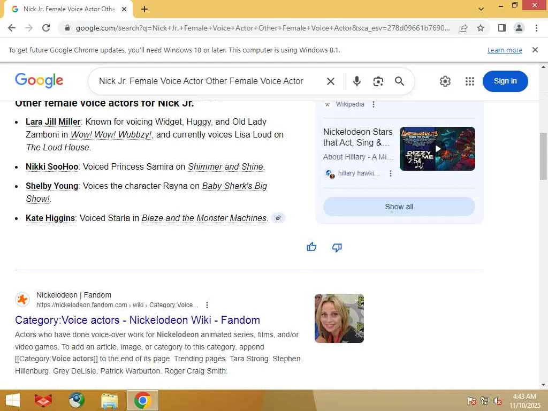Screen dimensions: 548x411
Task: Open Nikki SooHoo link
Action: point(52,167)
